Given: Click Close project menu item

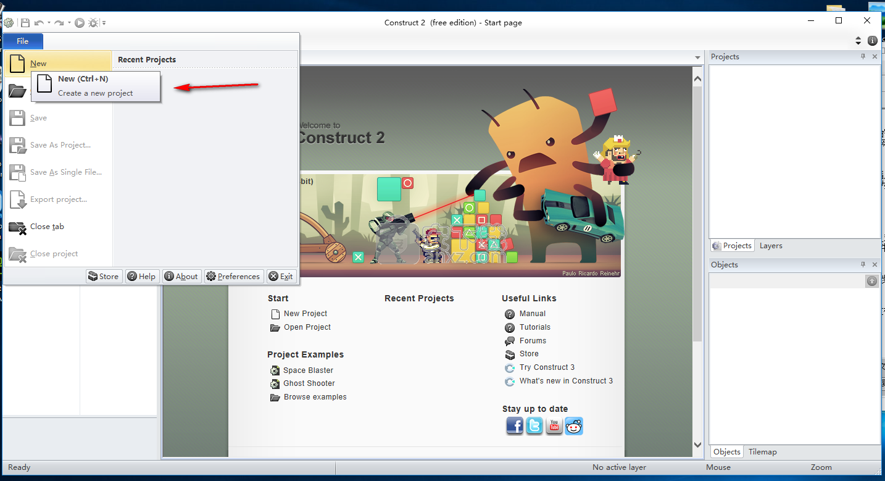Looking at the screenshot, I should coord(58,254).
